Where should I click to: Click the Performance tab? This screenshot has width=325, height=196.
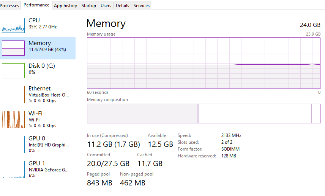point(36,5)
